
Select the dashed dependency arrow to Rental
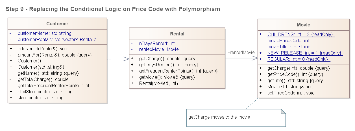pos(118,59)
